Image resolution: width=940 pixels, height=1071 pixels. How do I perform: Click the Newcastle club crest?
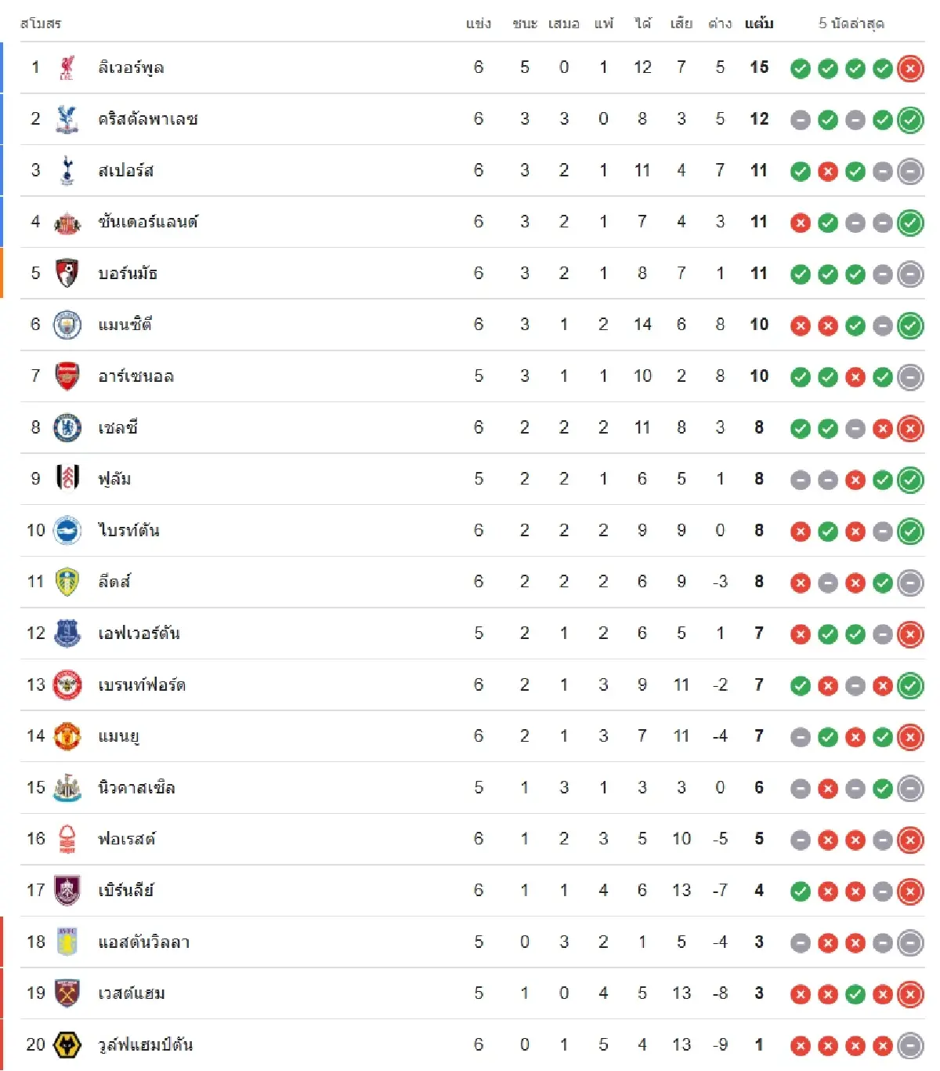point(67,788)
